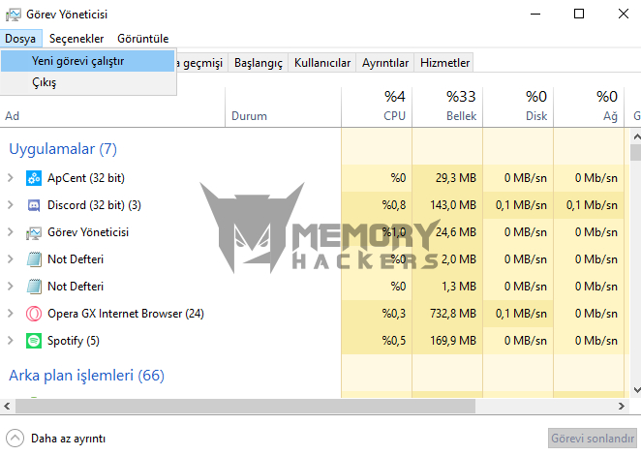Click the ApCent app icon
The width and height of the screenshot is (641, 455).
[34, 178]
